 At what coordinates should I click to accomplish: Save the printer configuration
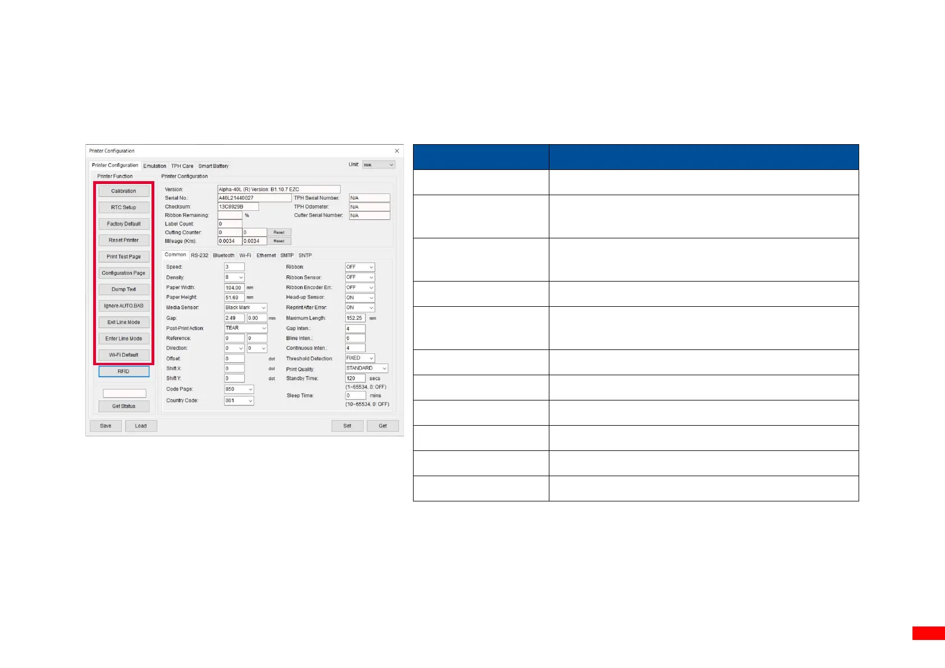point(105,426)
